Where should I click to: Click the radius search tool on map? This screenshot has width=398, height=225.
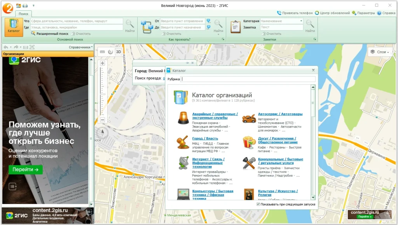click(x=110, y=52)
